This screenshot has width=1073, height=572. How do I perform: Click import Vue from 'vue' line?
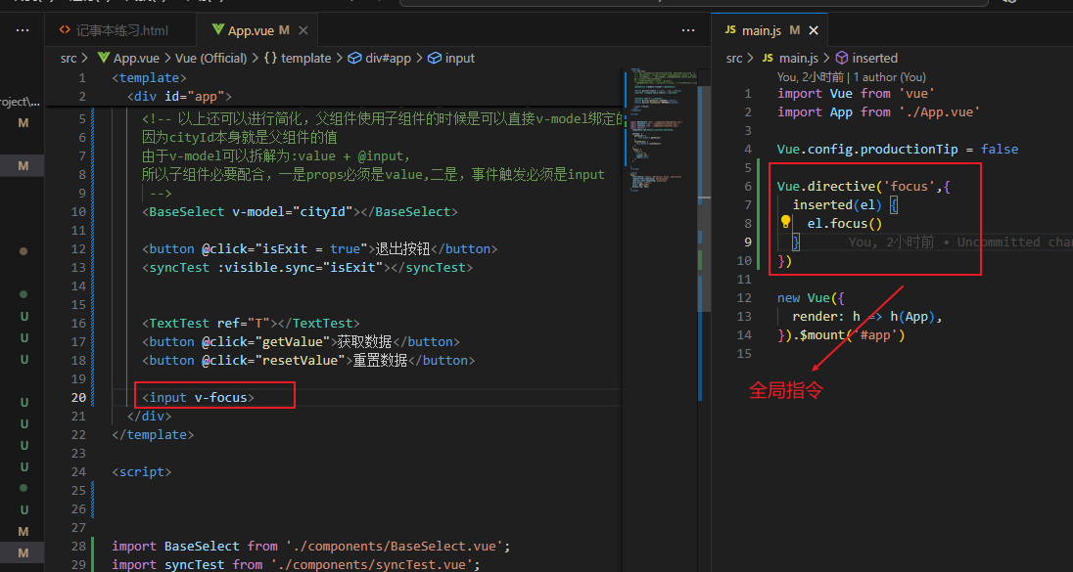pyautogui.click(x=856, y=94)
